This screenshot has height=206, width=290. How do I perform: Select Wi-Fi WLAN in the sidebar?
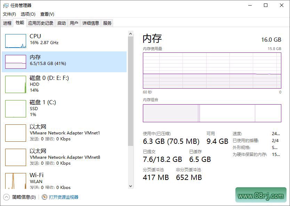click(x=37, y=178)
